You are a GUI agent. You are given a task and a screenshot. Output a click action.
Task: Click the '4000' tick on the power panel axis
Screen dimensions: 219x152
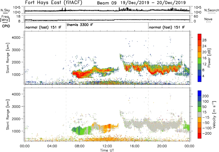pos(16,38)
